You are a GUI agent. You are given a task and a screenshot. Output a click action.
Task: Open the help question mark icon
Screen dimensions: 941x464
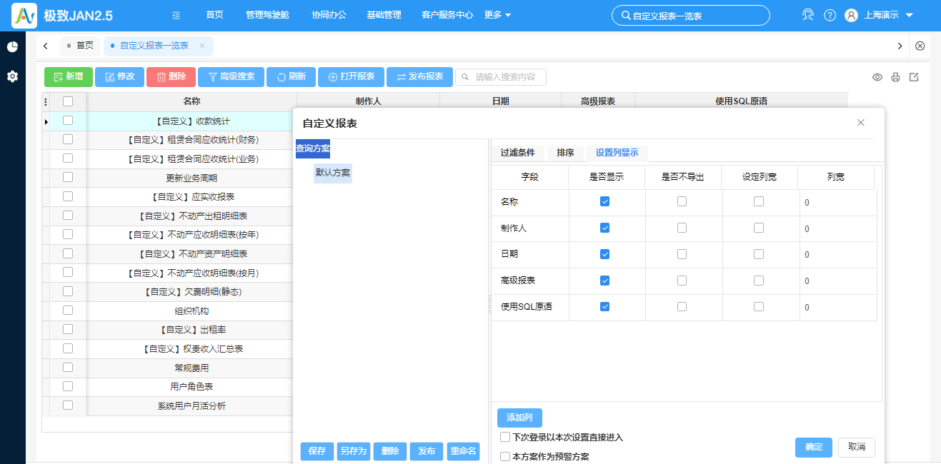tap(829, 14)
